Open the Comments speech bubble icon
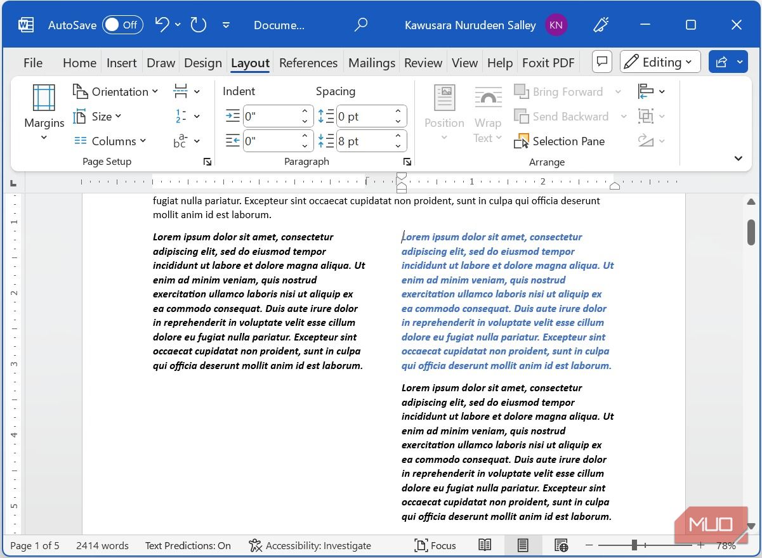The width and height of the screenshot is (762, 558). (x=602, y=62)
